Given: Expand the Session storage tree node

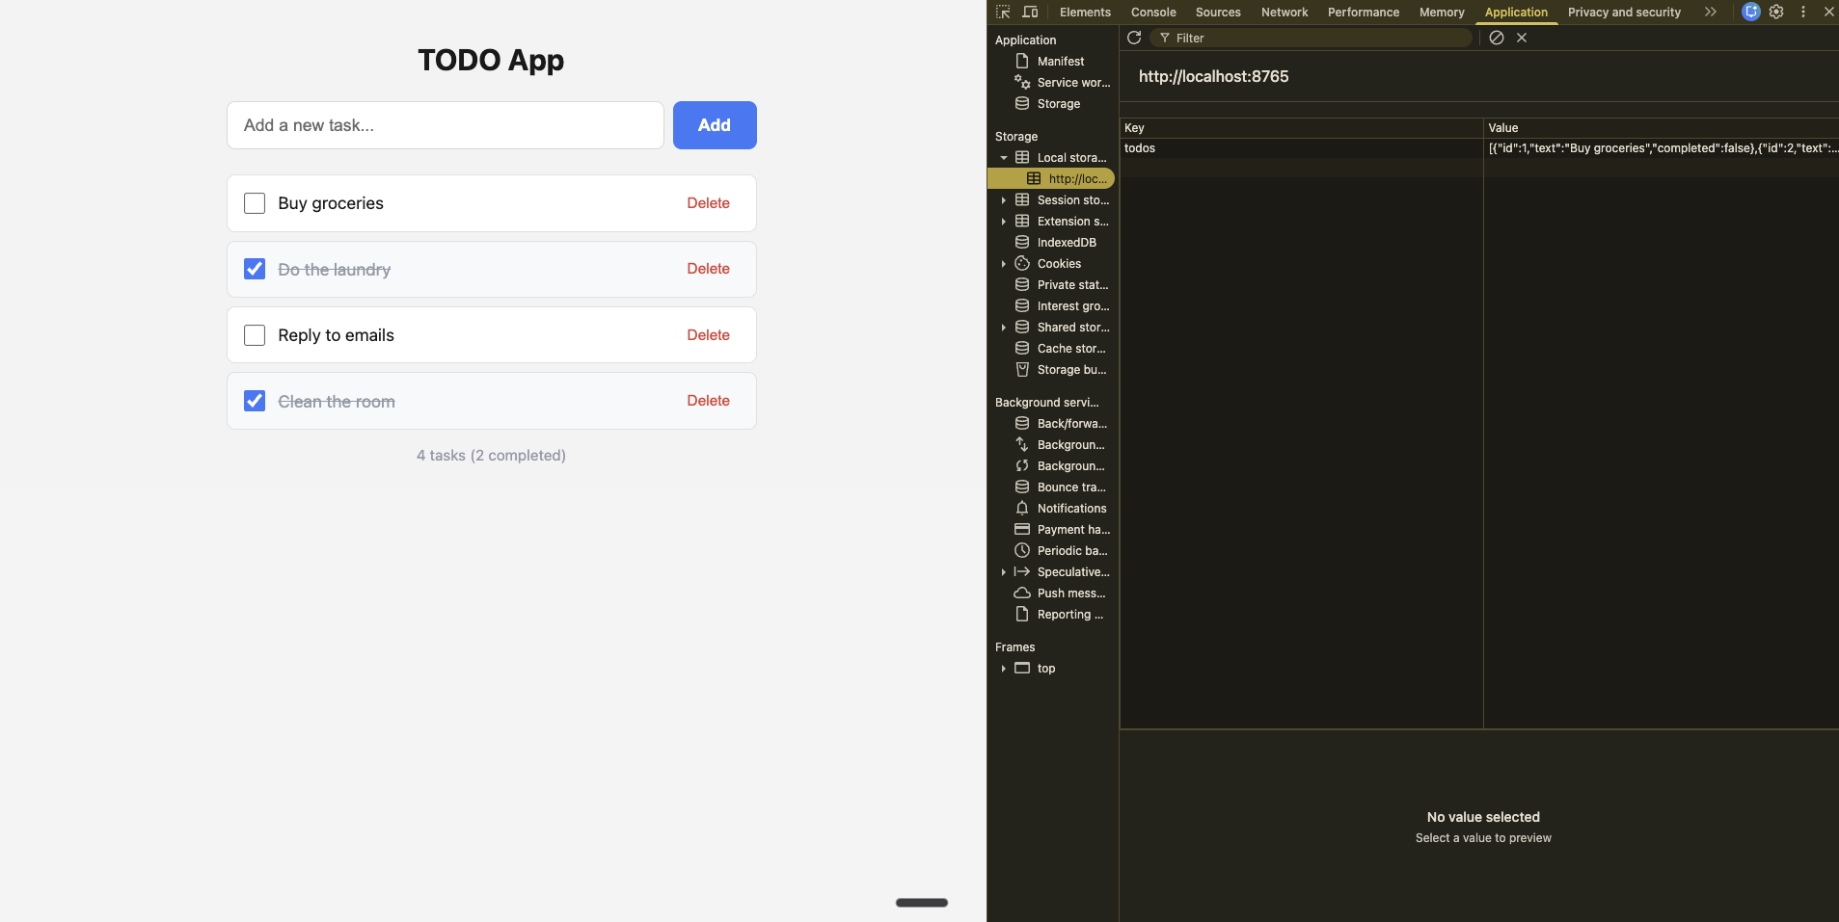Looking at the screenshot, I should pos(1004,200).
